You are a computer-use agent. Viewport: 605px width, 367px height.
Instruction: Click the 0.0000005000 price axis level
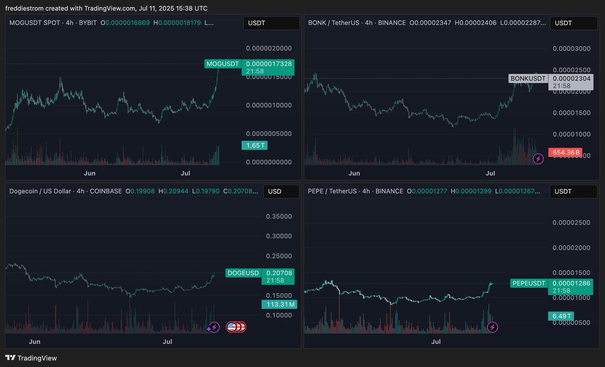point(269,134)
